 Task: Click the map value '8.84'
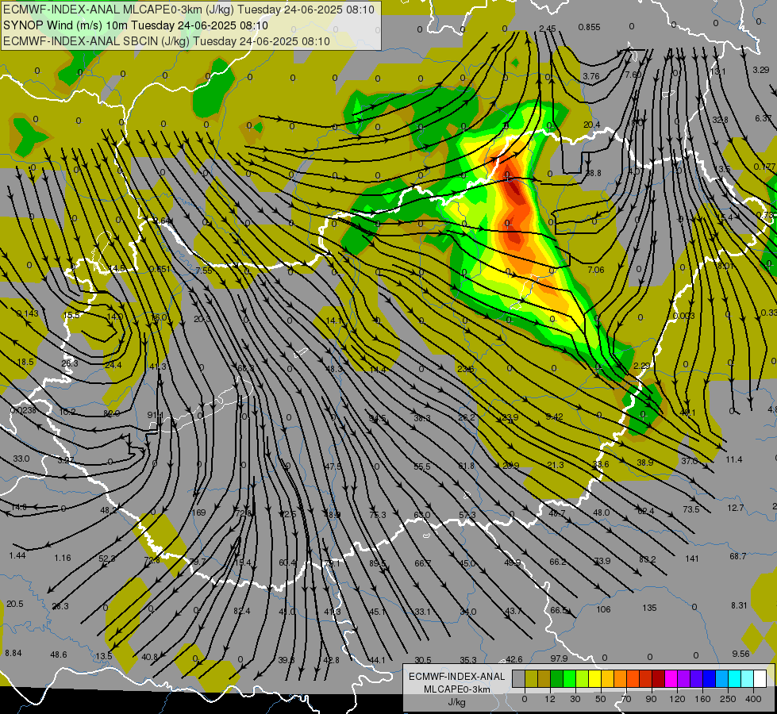(x=13, y=653)
